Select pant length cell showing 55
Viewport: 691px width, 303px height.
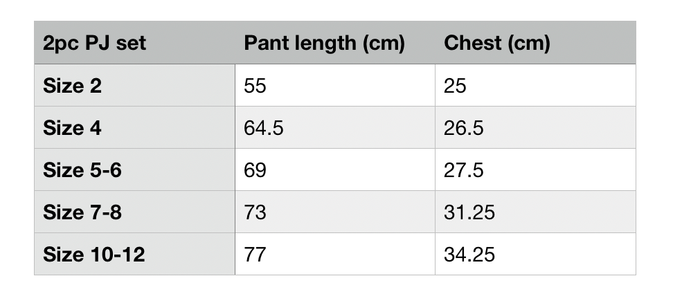(255, 86)
